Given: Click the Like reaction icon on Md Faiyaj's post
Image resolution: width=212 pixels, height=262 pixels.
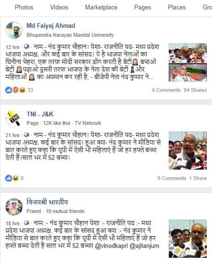Looking at the screenshot, I should coord(8,90).
